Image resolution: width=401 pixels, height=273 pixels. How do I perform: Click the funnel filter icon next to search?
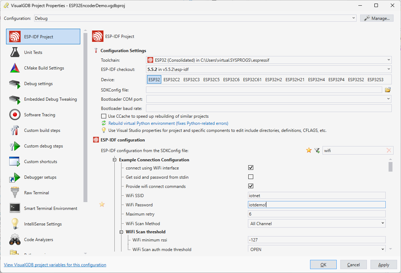317,150
